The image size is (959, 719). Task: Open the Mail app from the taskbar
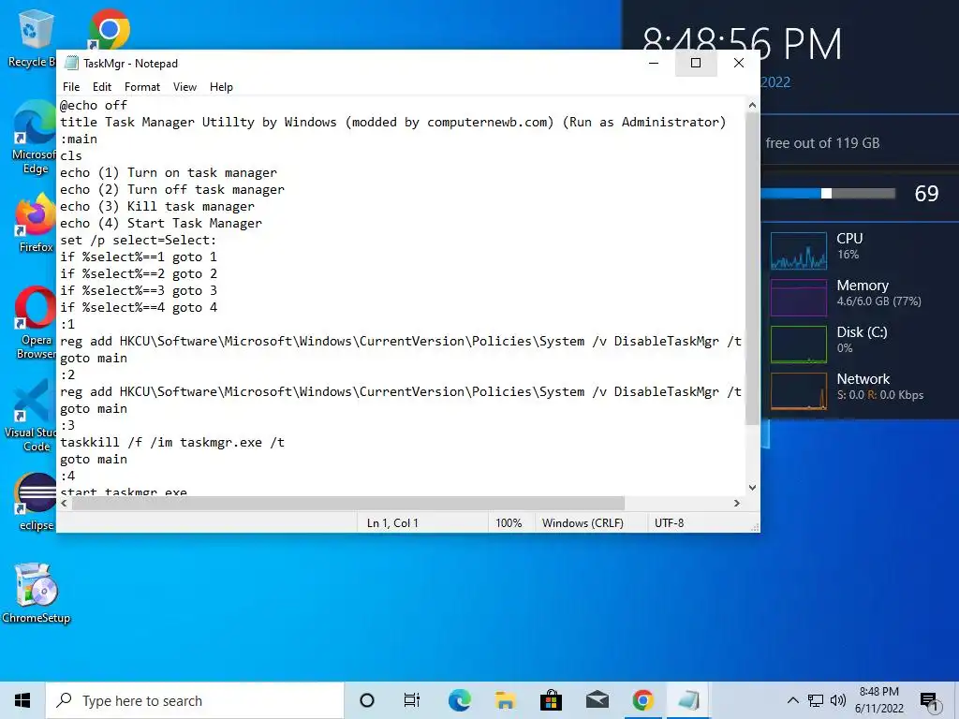coord(597,700)
